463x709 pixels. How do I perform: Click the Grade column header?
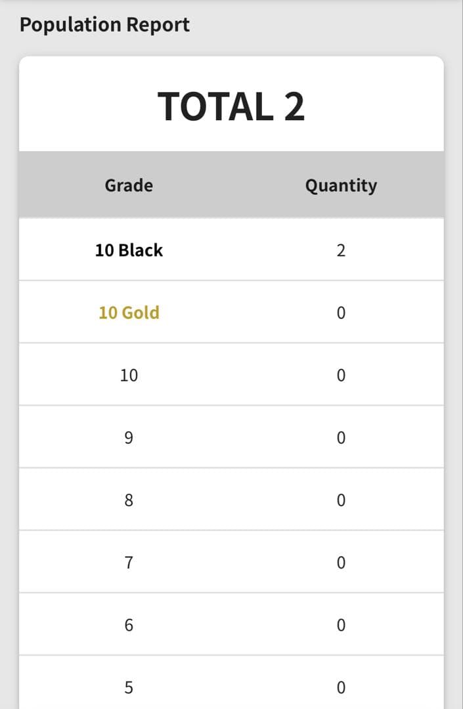[129, 185]
